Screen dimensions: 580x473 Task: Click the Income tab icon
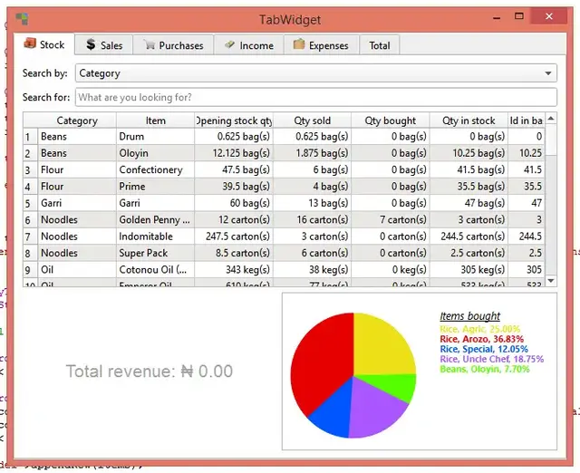(230, 45)
